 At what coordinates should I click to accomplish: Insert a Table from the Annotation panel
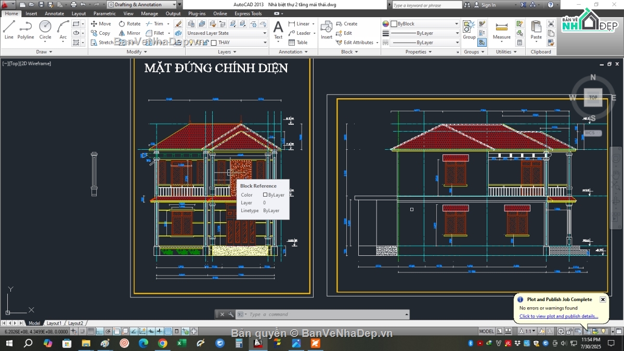coord(299,43)
